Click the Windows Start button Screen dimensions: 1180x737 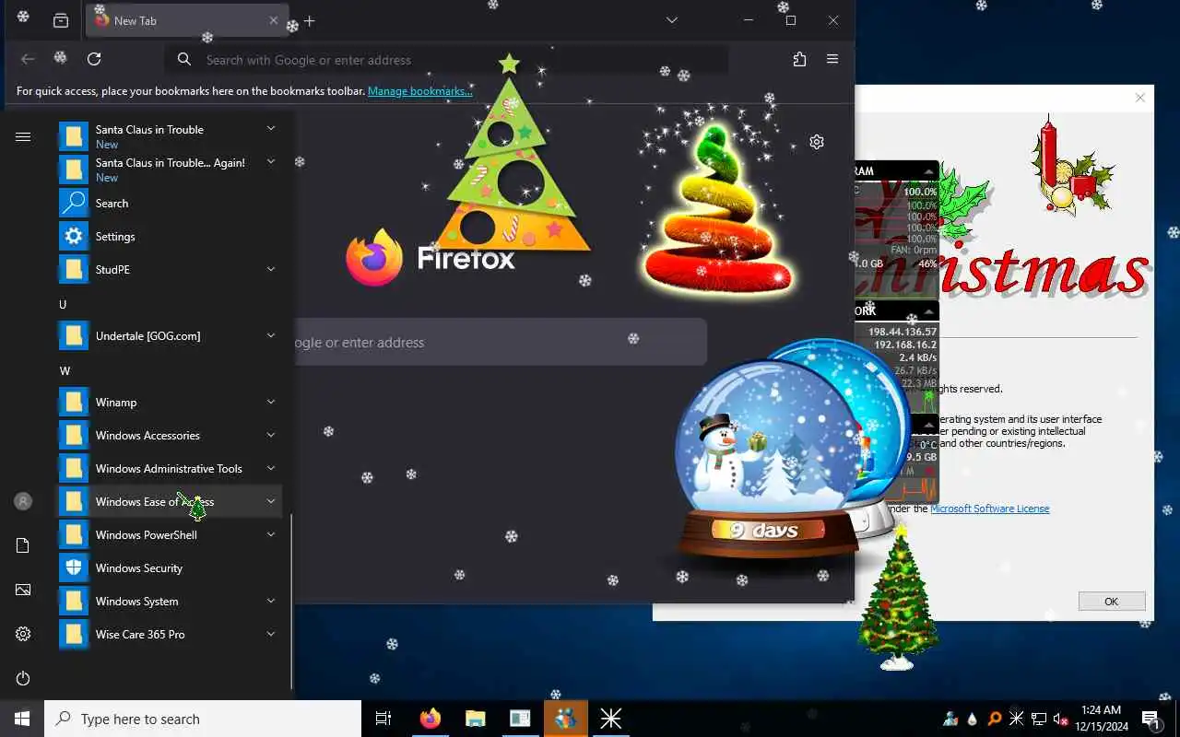pyautogui.click(x=22, y=719)
